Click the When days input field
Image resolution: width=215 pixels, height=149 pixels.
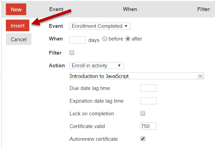(x=77, y=39)
